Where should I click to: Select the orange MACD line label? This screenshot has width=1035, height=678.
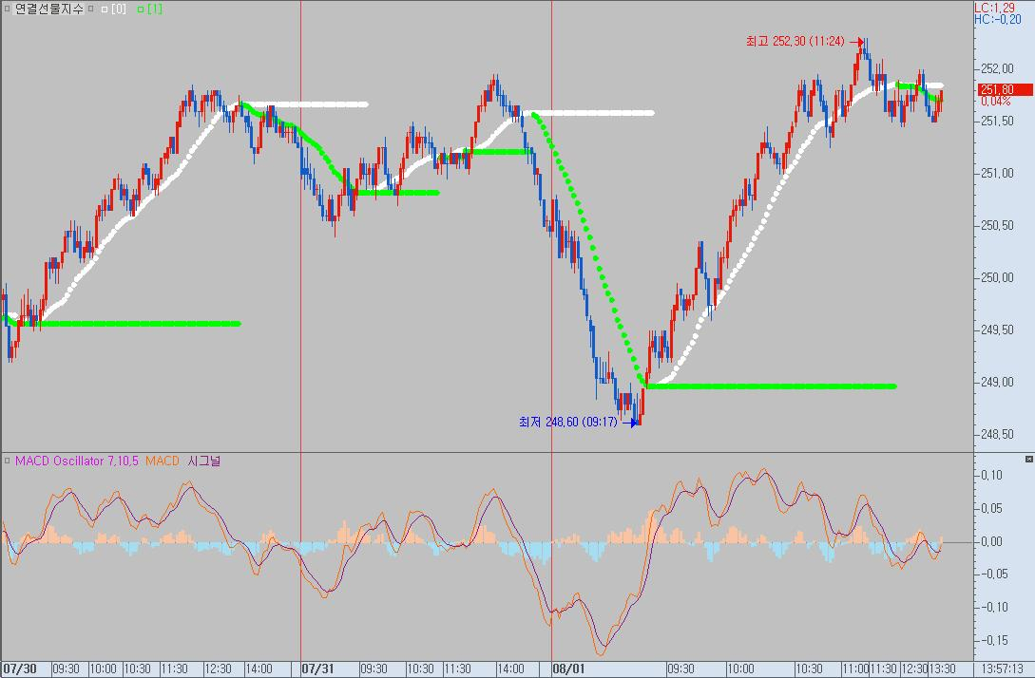[x=162, y=461]
